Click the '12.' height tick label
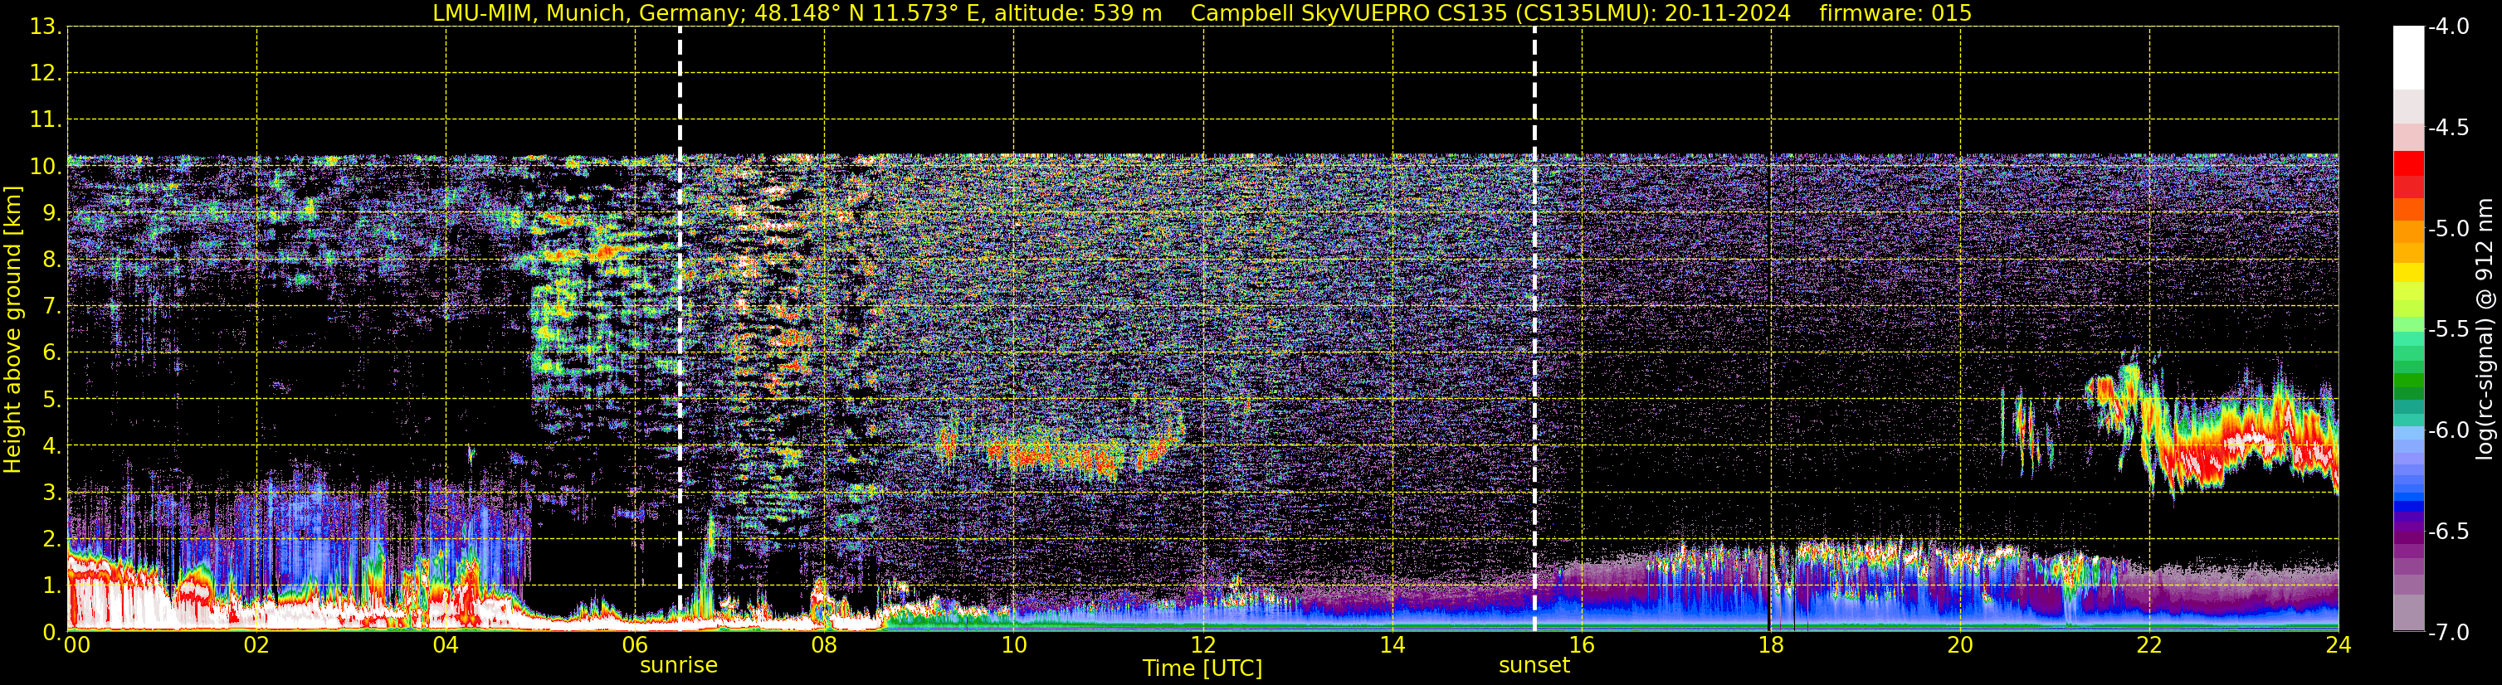 [45, 73]
